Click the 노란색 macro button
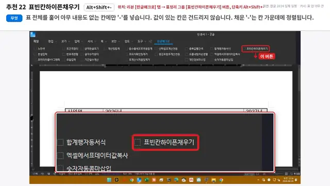This screenshot has width=330, height=186. pyautogui.click(x=40, y=49)
